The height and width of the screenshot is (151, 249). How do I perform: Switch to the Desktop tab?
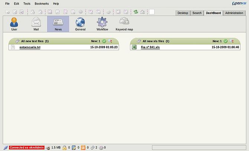pyautogui.click(x=182, y=13)
